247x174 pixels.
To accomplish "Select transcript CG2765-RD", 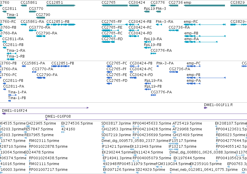I will coord(112,39).
